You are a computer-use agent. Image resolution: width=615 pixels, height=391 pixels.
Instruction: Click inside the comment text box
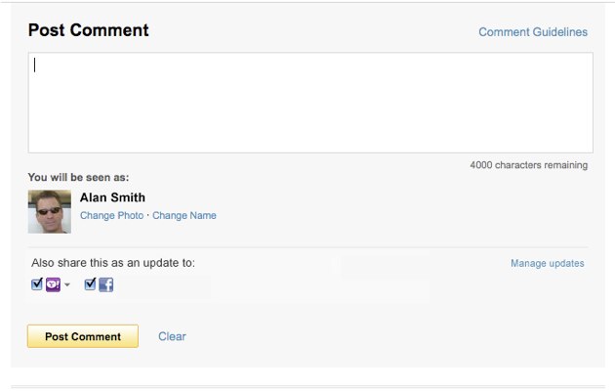(309, 103)
